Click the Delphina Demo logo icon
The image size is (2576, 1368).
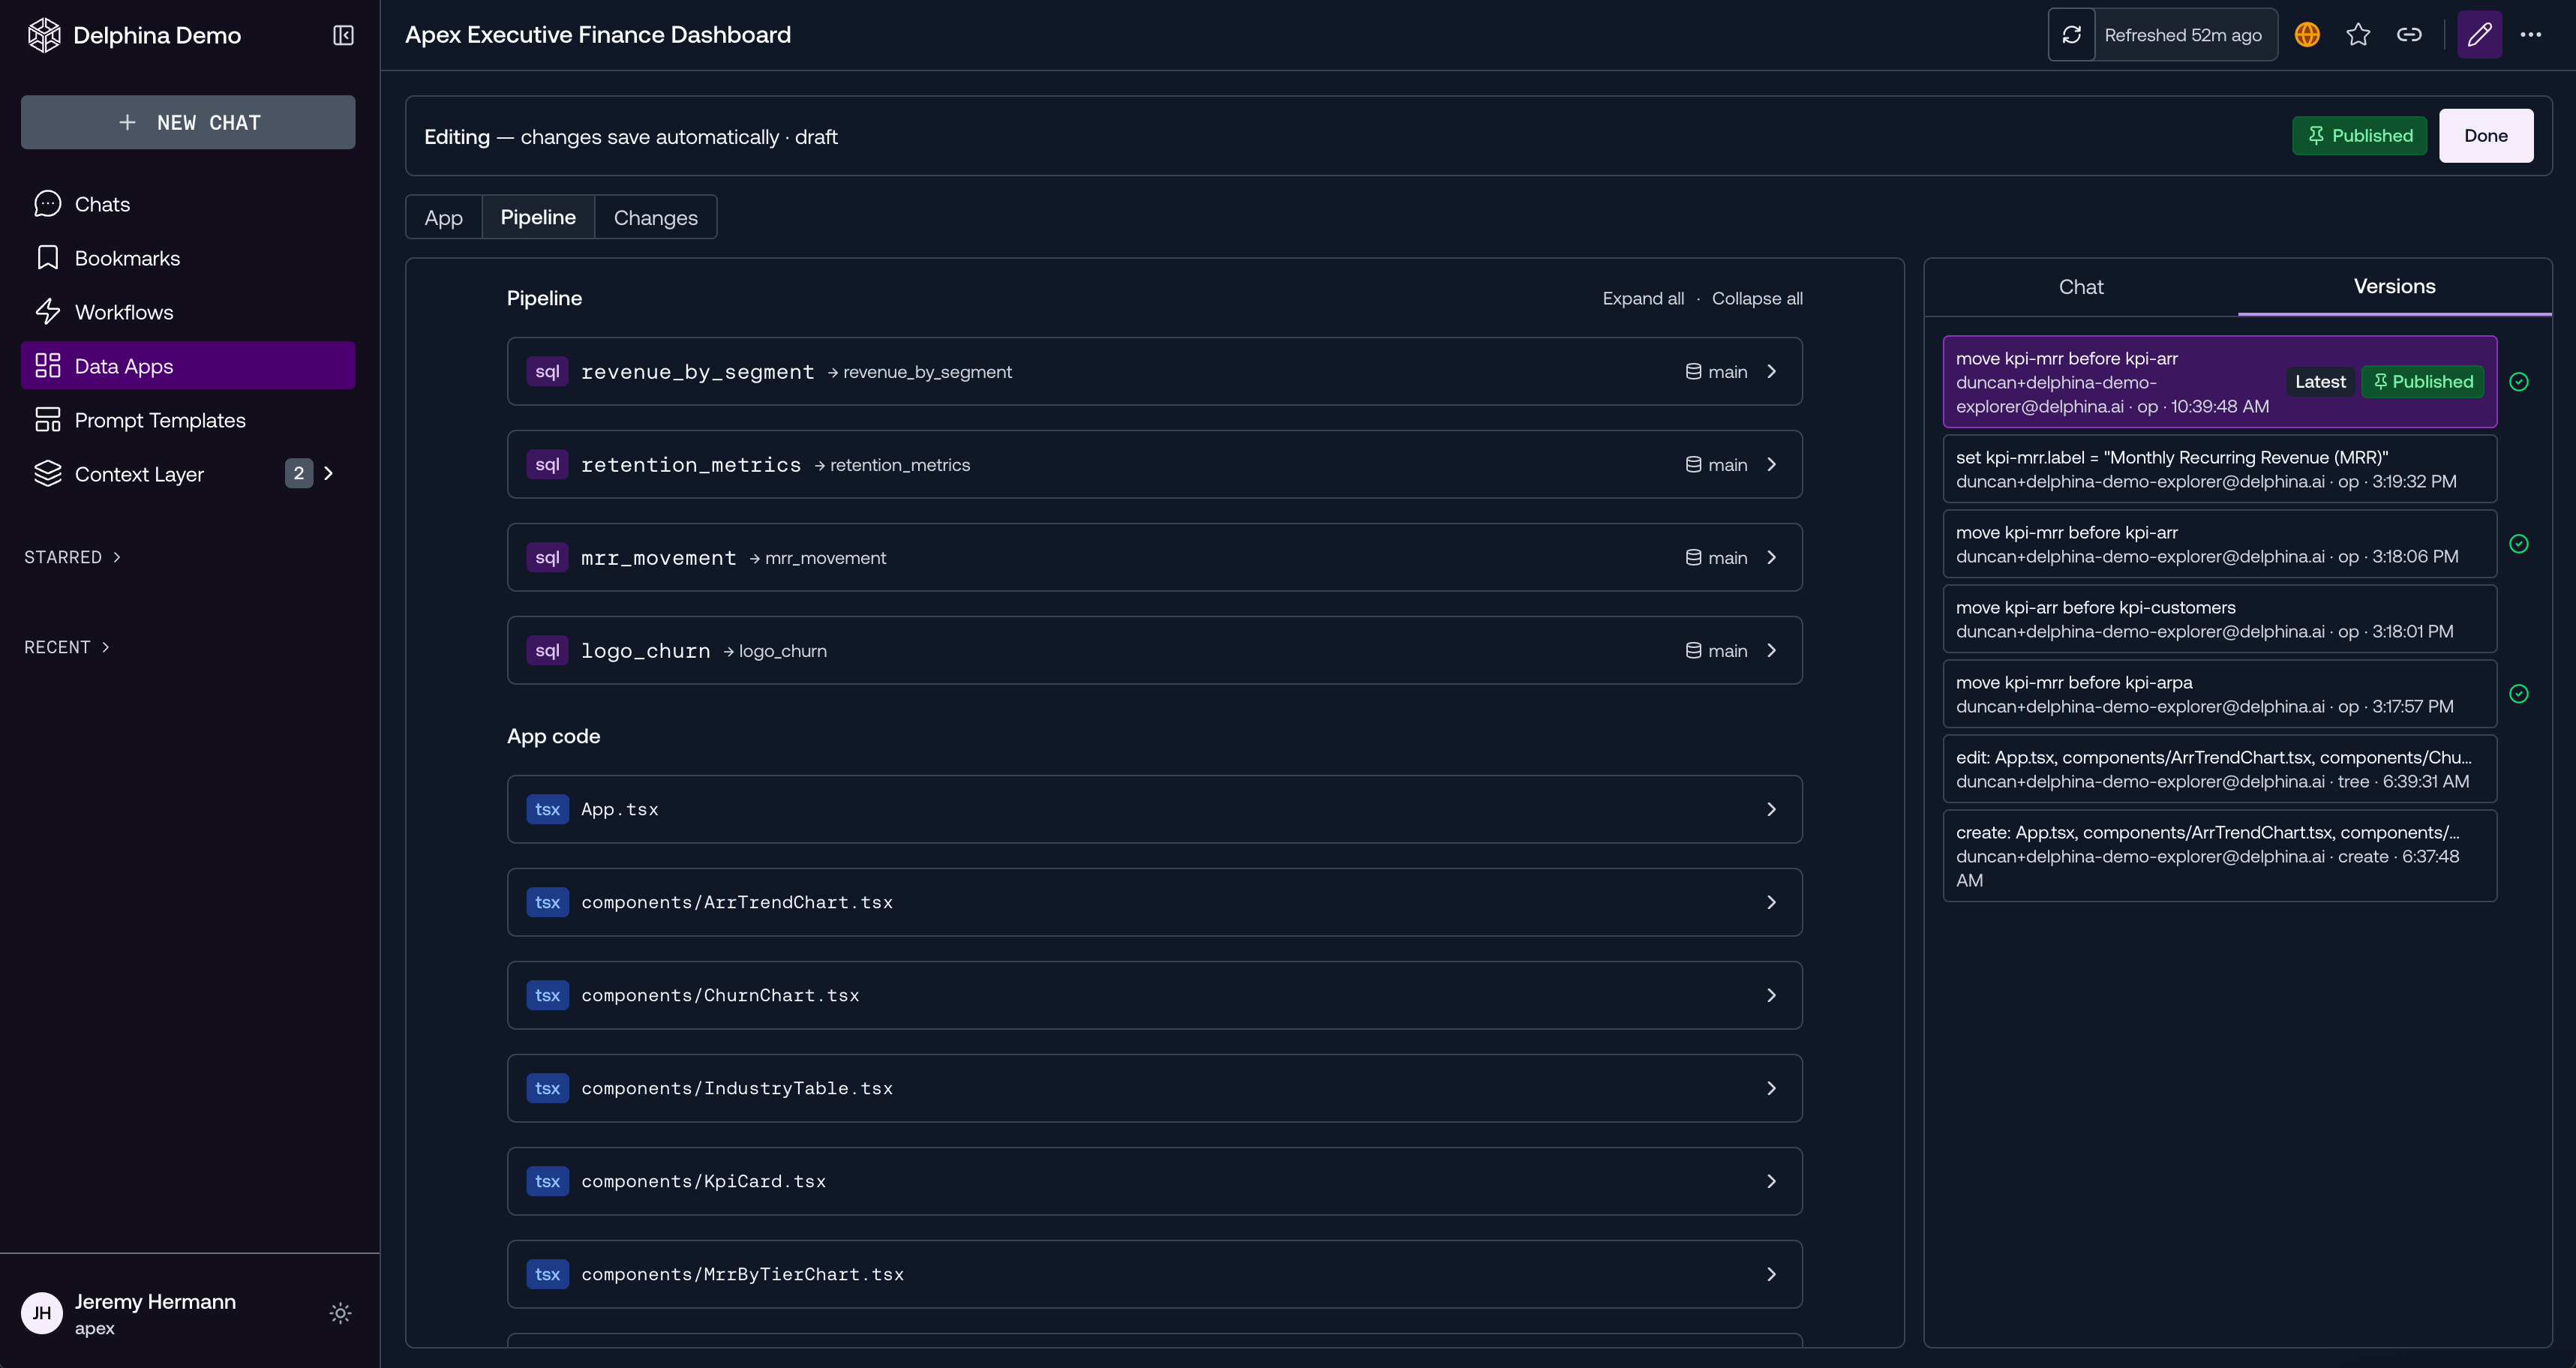pos(44,35)
